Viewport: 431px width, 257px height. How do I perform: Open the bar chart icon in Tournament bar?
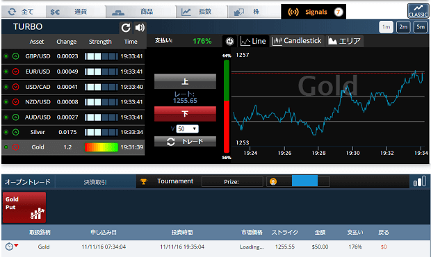tap(419, 181)
